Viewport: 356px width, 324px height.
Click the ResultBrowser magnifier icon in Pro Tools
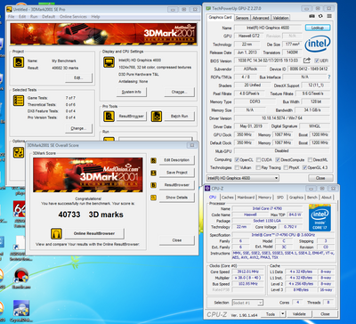tap(109, 116)
